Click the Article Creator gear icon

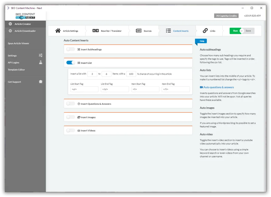[x=10, y=24]
